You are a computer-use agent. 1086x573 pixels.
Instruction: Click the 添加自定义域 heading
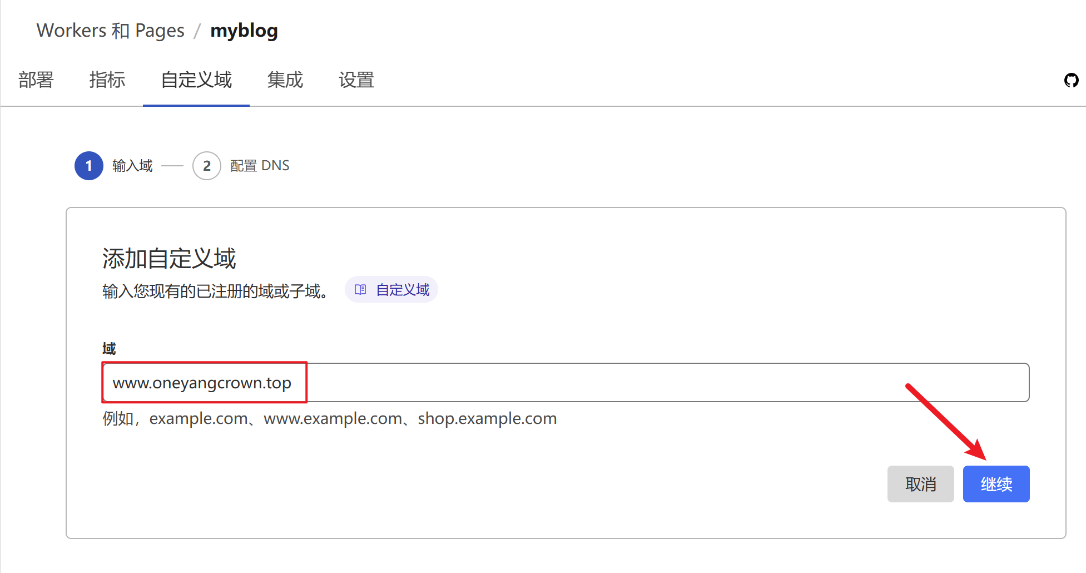point(169,259)
